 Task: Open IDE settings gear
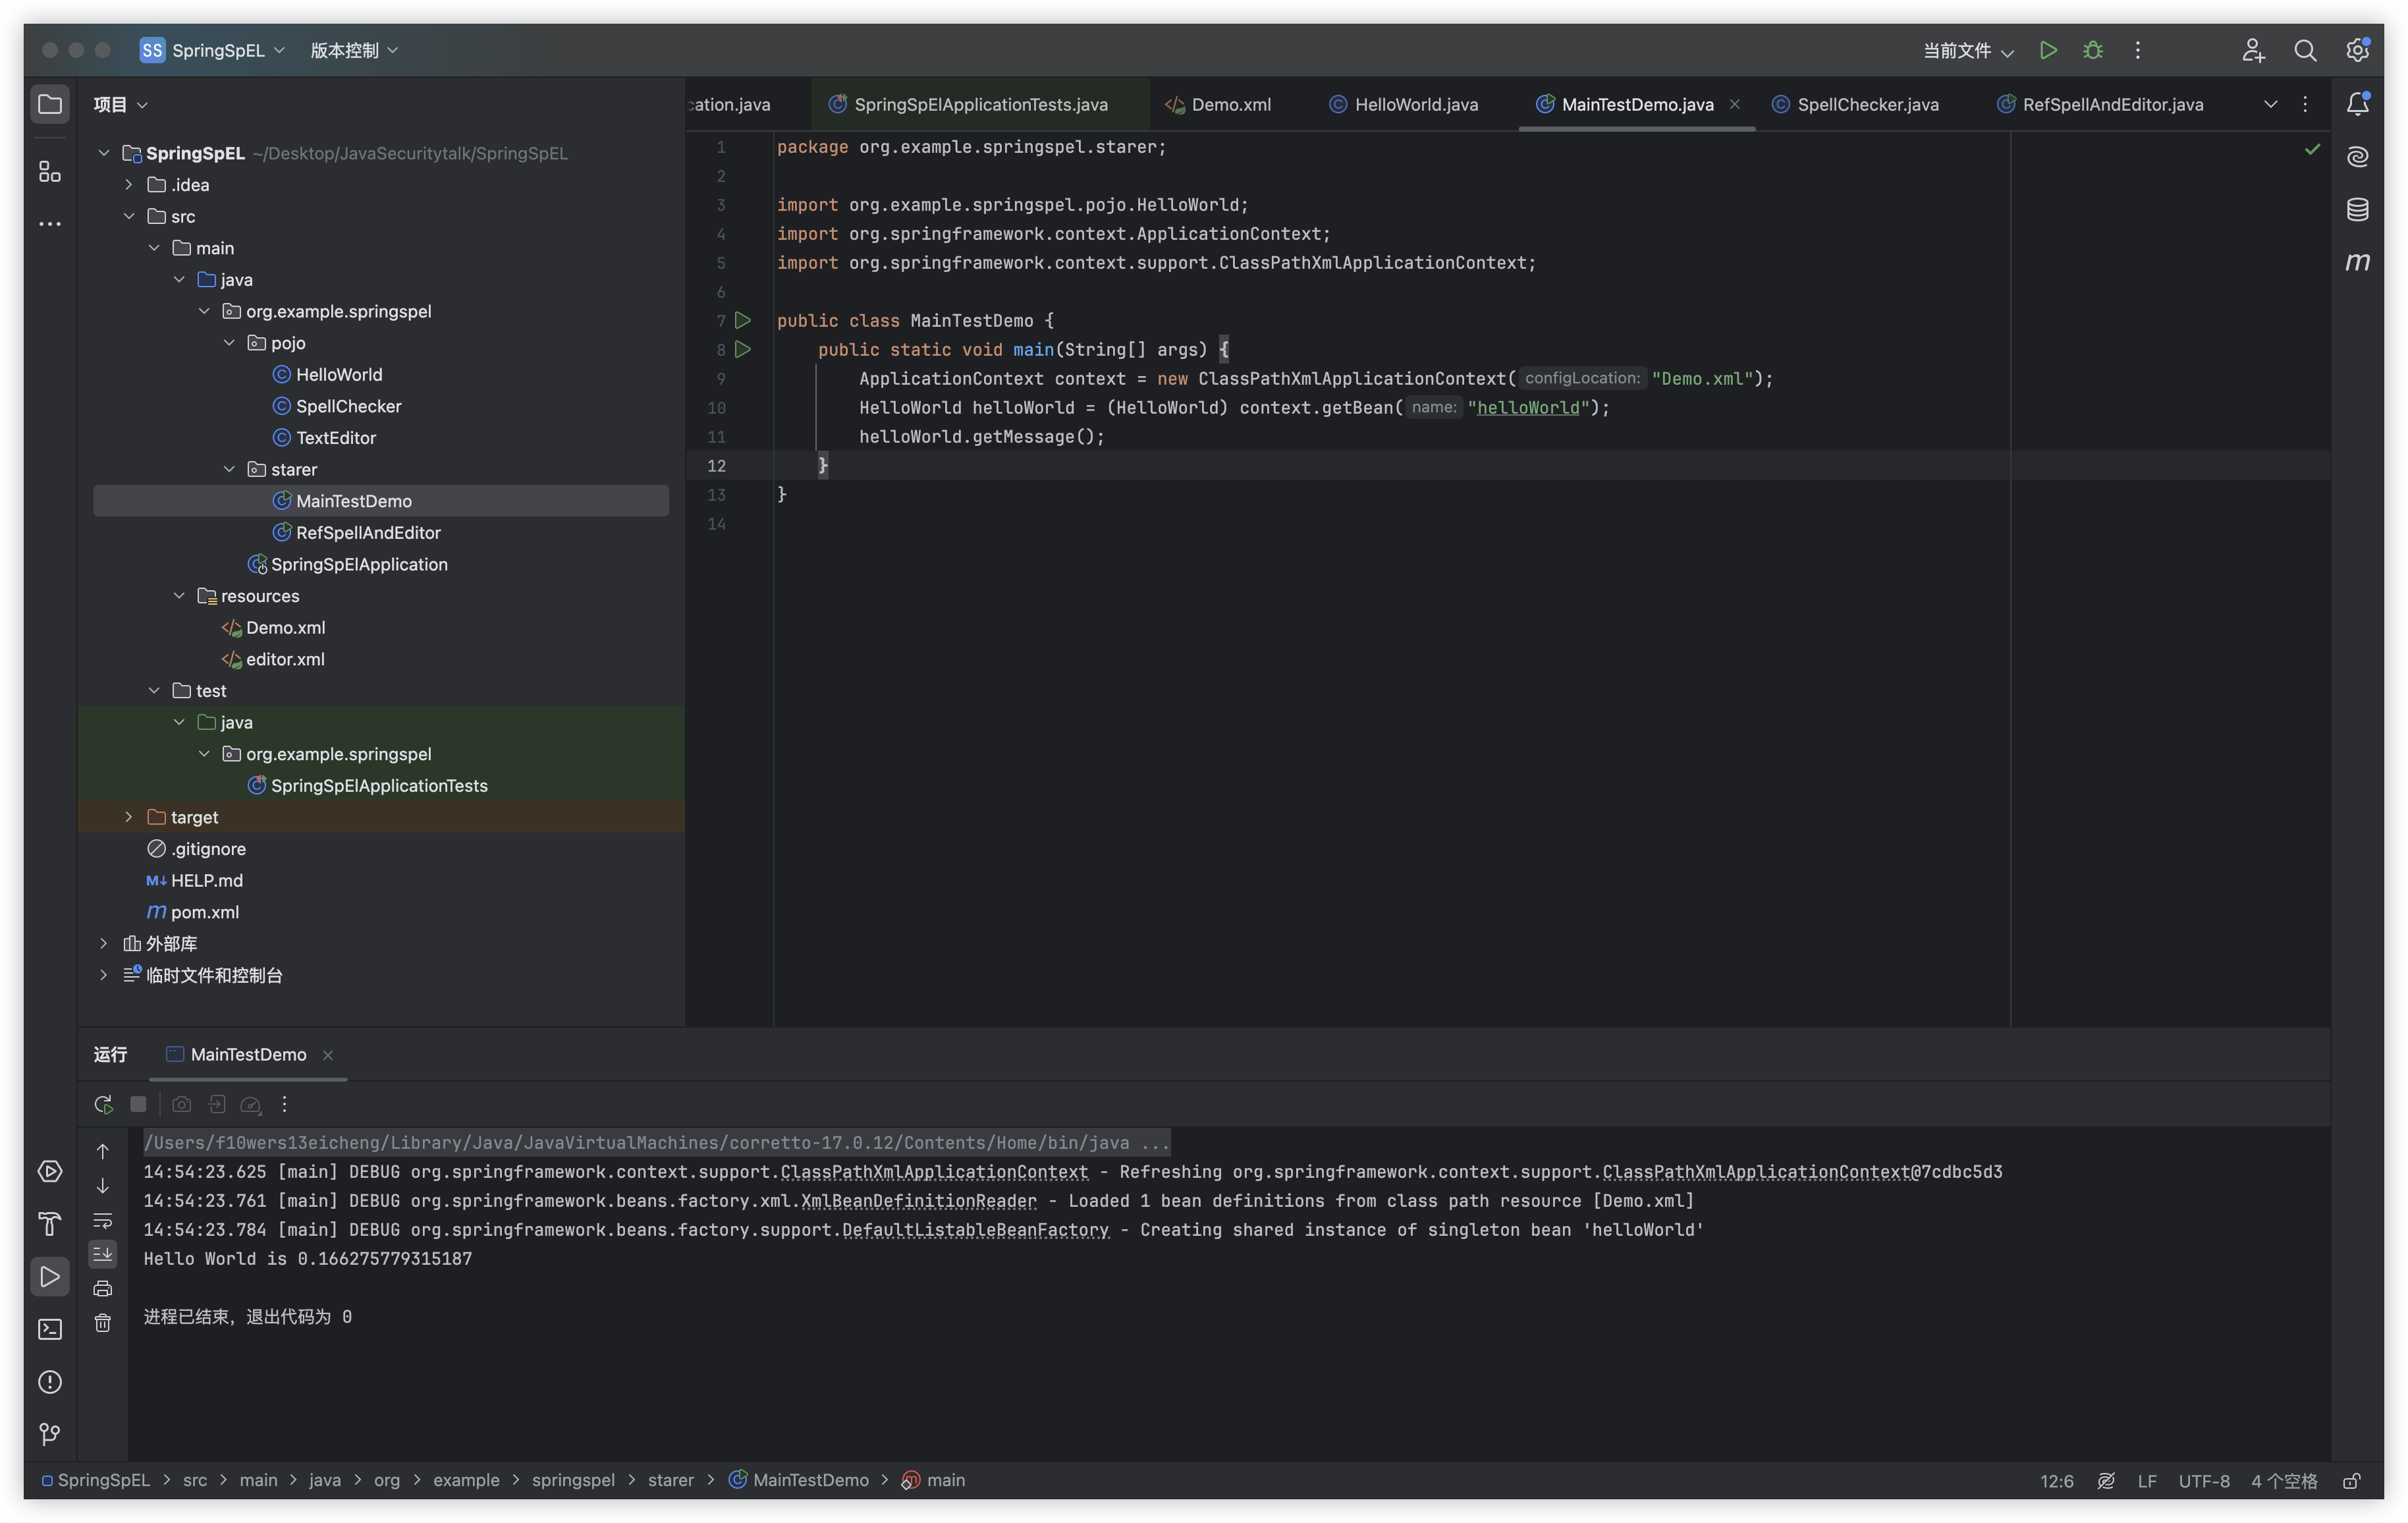[2357, 50]
